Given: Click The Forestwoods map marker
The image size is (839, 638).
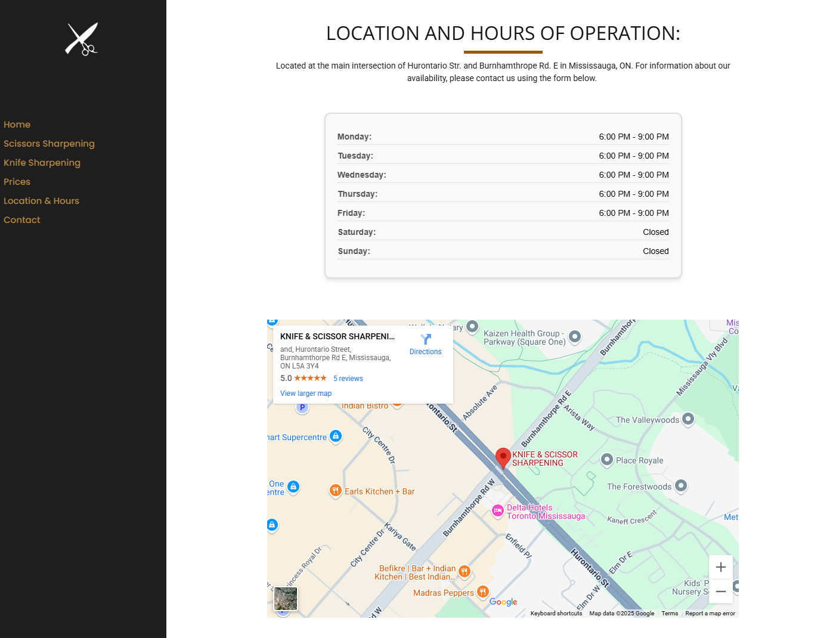Looking at the screenshot, I should 681,486.
